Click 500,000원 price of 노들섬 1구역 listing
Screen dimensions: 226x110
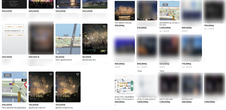click(119, 102)
